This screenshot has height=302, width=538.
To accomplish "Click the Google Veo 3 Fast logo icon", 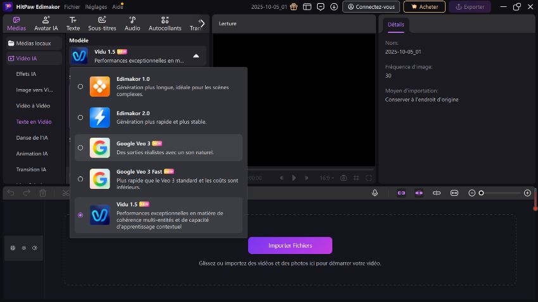I will 100,179.
